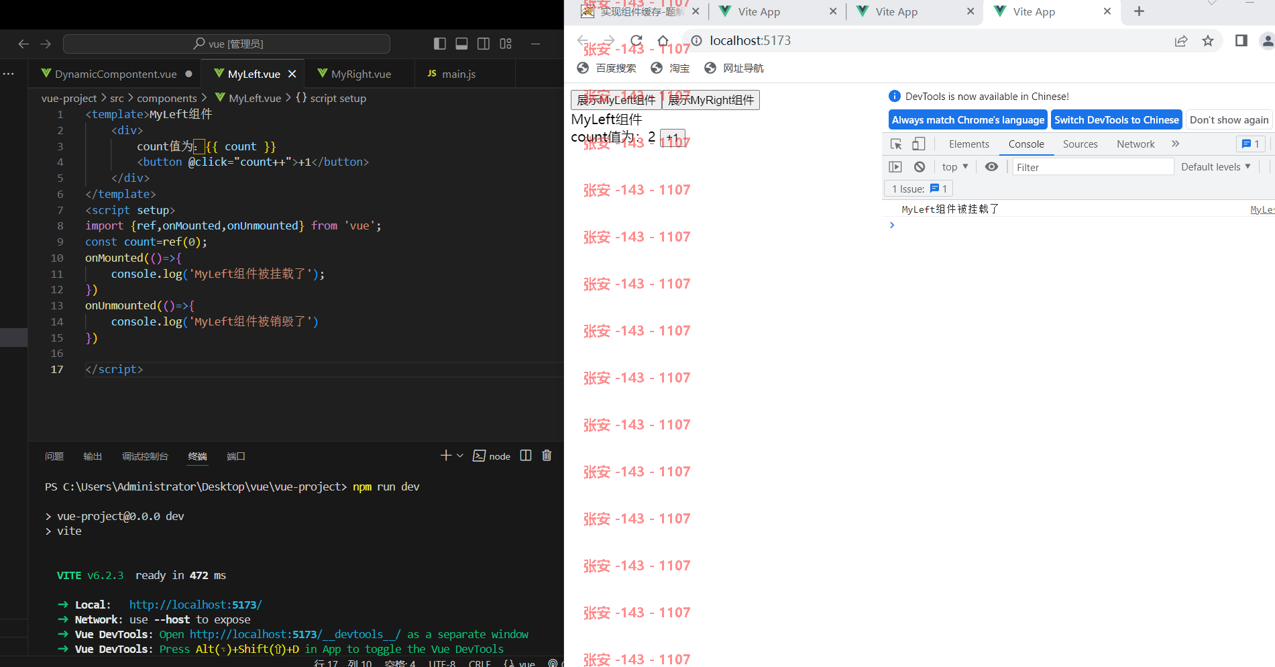The image size is (1275, 667).
Task: Switch to DynamicCompontent.vue editor tab
Action: pos(116,74)
